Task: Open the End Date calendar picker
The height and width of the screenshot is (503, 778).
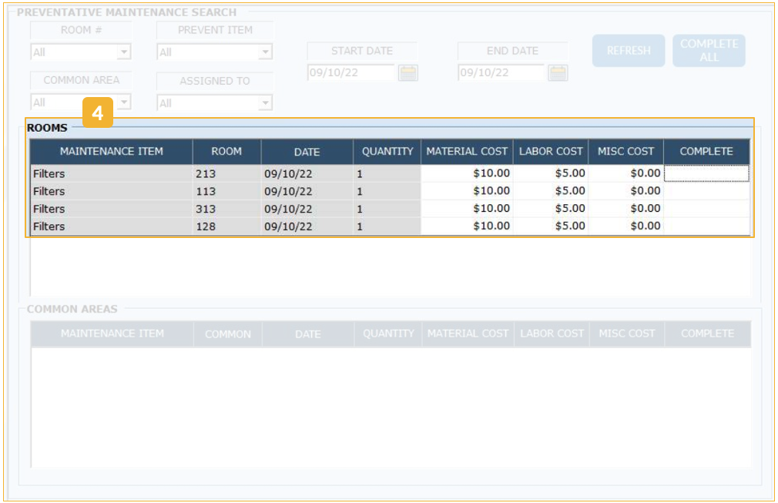Action: [x=558, y=73]
